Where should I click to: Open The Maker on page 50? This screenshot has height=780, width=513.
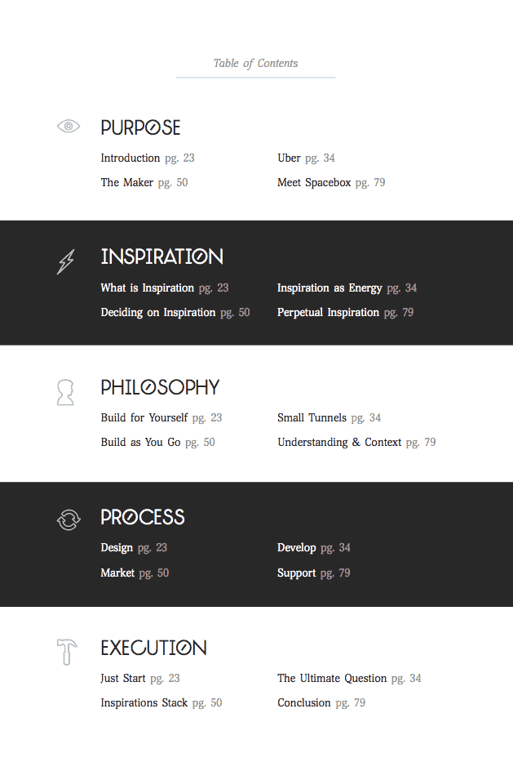click(x=127, y=183)
